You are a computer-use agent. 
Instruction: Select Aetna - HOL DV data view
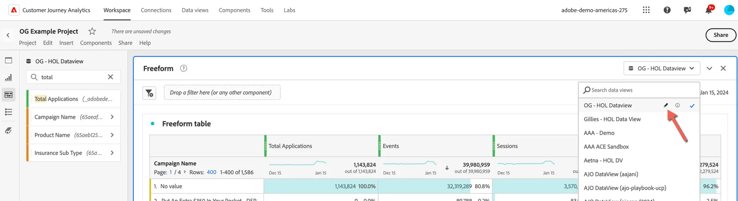tap(639, 161)
